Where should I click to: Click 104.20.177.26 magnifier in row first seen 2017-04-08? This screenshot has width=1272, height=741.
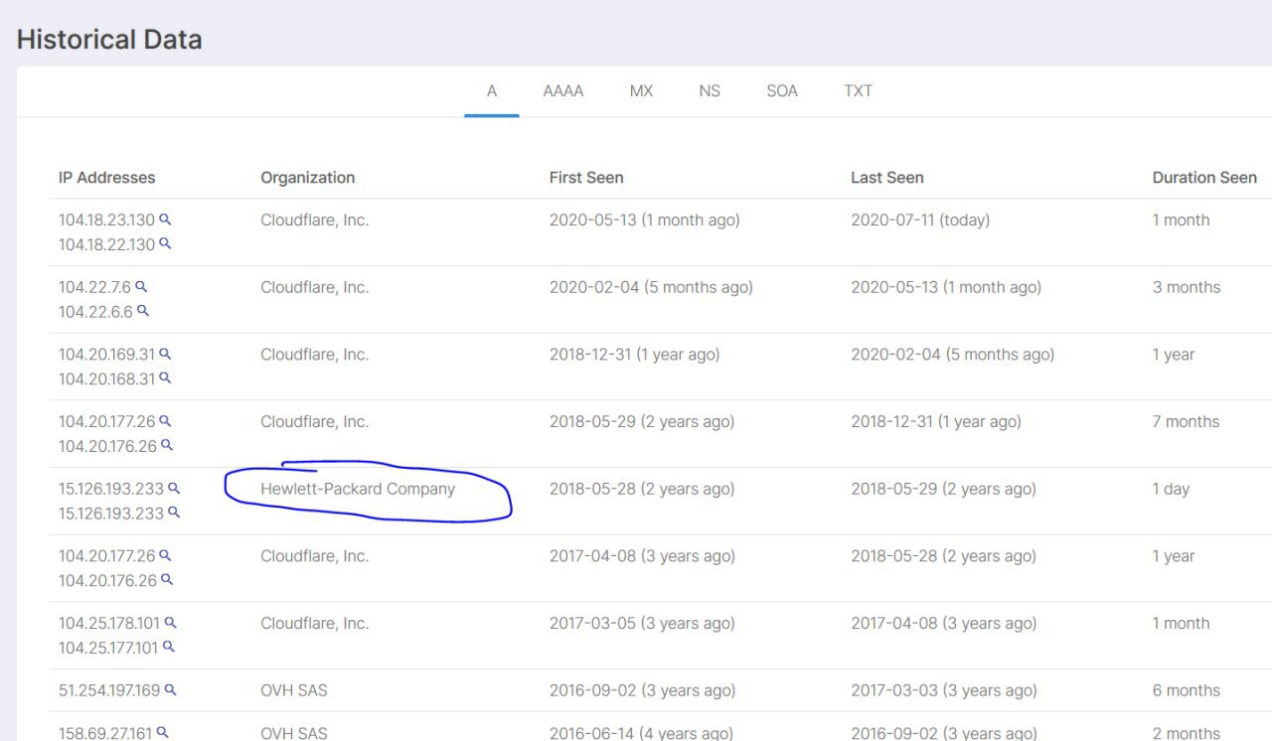point(166,555)
